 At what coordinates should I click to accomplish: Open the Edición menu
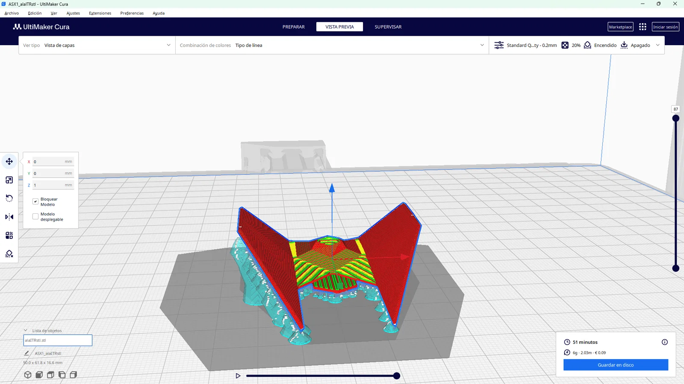coord(35,13)
